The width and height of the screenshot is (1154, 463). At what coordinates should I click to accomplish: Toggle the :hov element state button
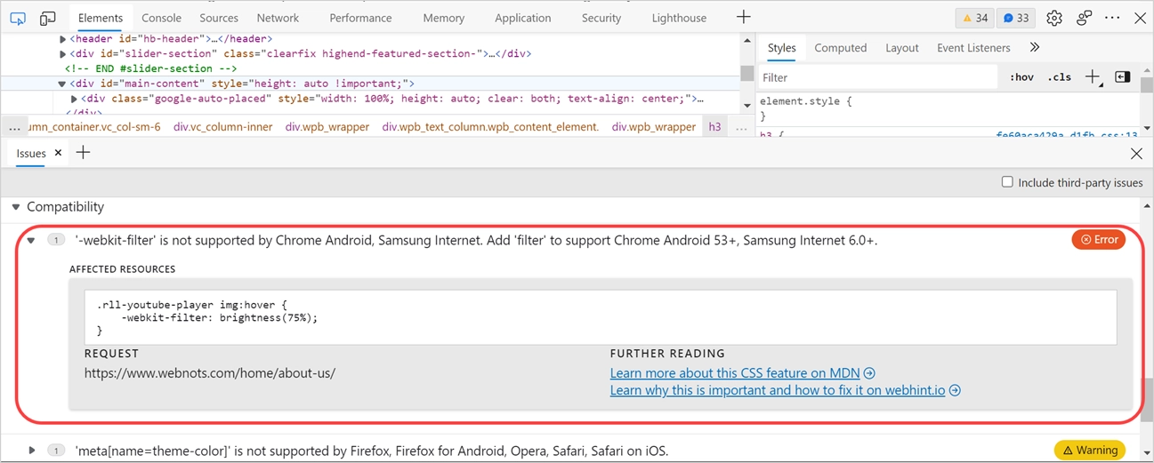(1021, 77)
